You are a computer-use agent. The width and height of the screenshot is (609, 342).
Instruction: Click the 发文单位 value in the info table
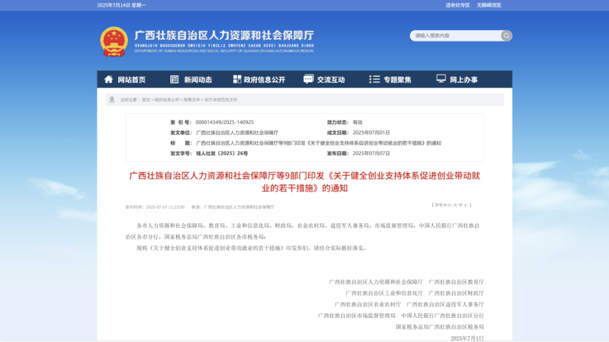click(237, 133)
